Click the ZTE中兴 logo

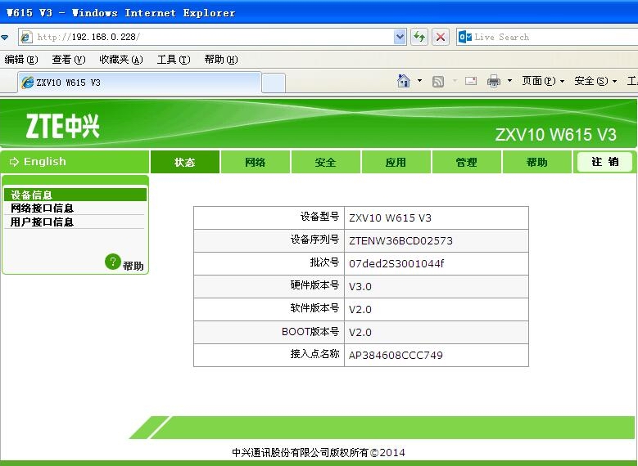click(63, 126)
